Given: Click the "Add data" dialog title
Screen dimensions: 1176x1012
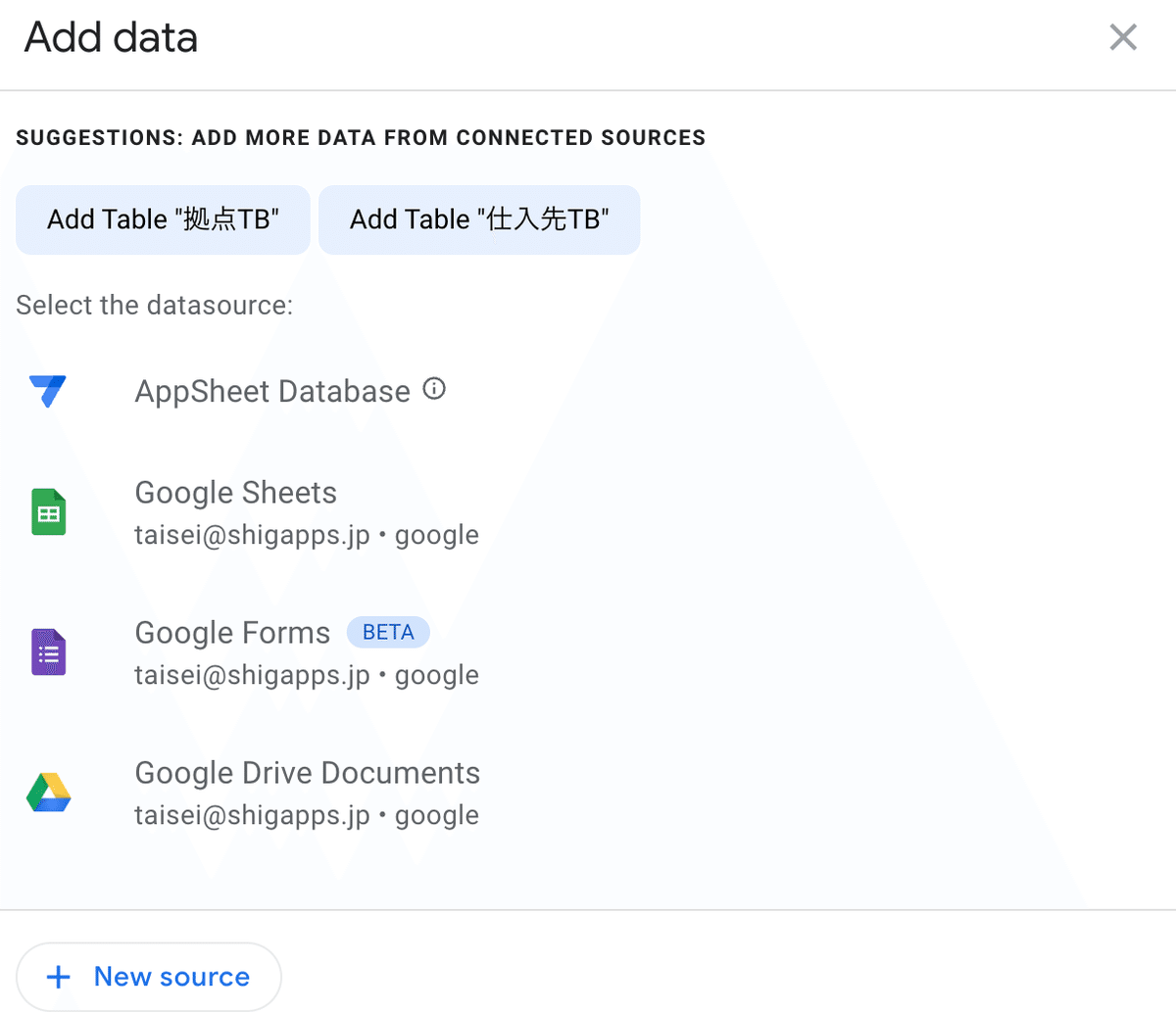Looking at the screenshot, I should click(x=111, y=37).
